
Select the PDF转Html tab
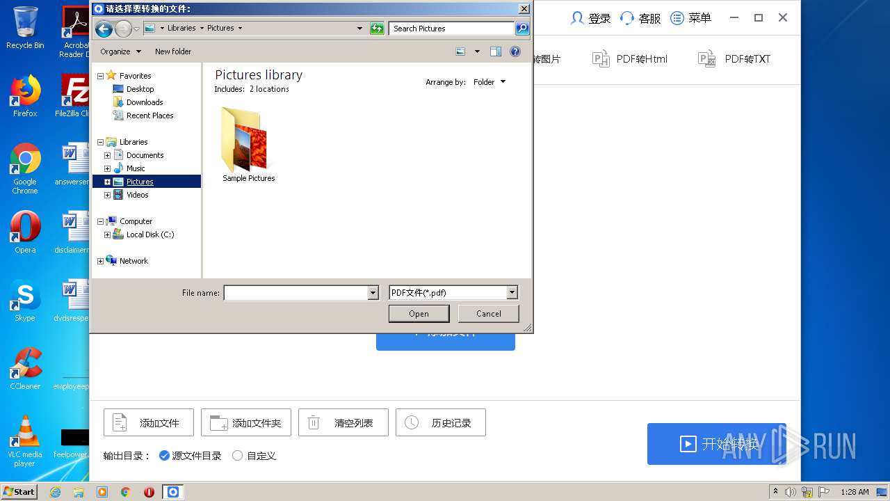pyautogui.click(x=630, y=59)
